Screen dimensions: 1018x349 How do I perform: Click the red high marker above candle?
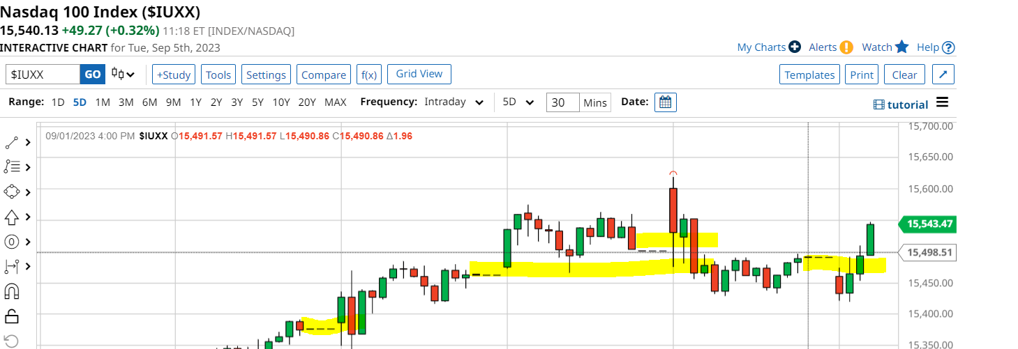coord(673,173)
